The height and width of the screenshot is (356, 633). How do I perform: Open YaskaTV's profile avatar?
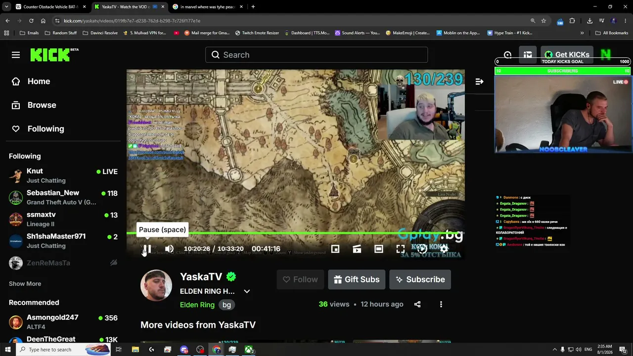click(x=156, y=285)
